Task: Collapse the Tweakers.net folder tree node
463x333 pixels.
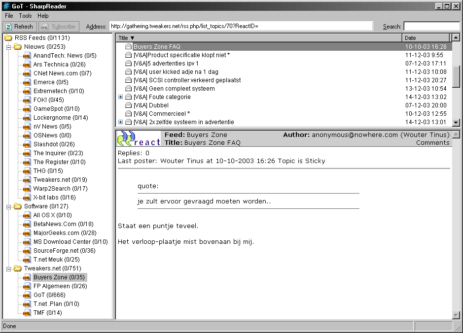Action: 8,268
